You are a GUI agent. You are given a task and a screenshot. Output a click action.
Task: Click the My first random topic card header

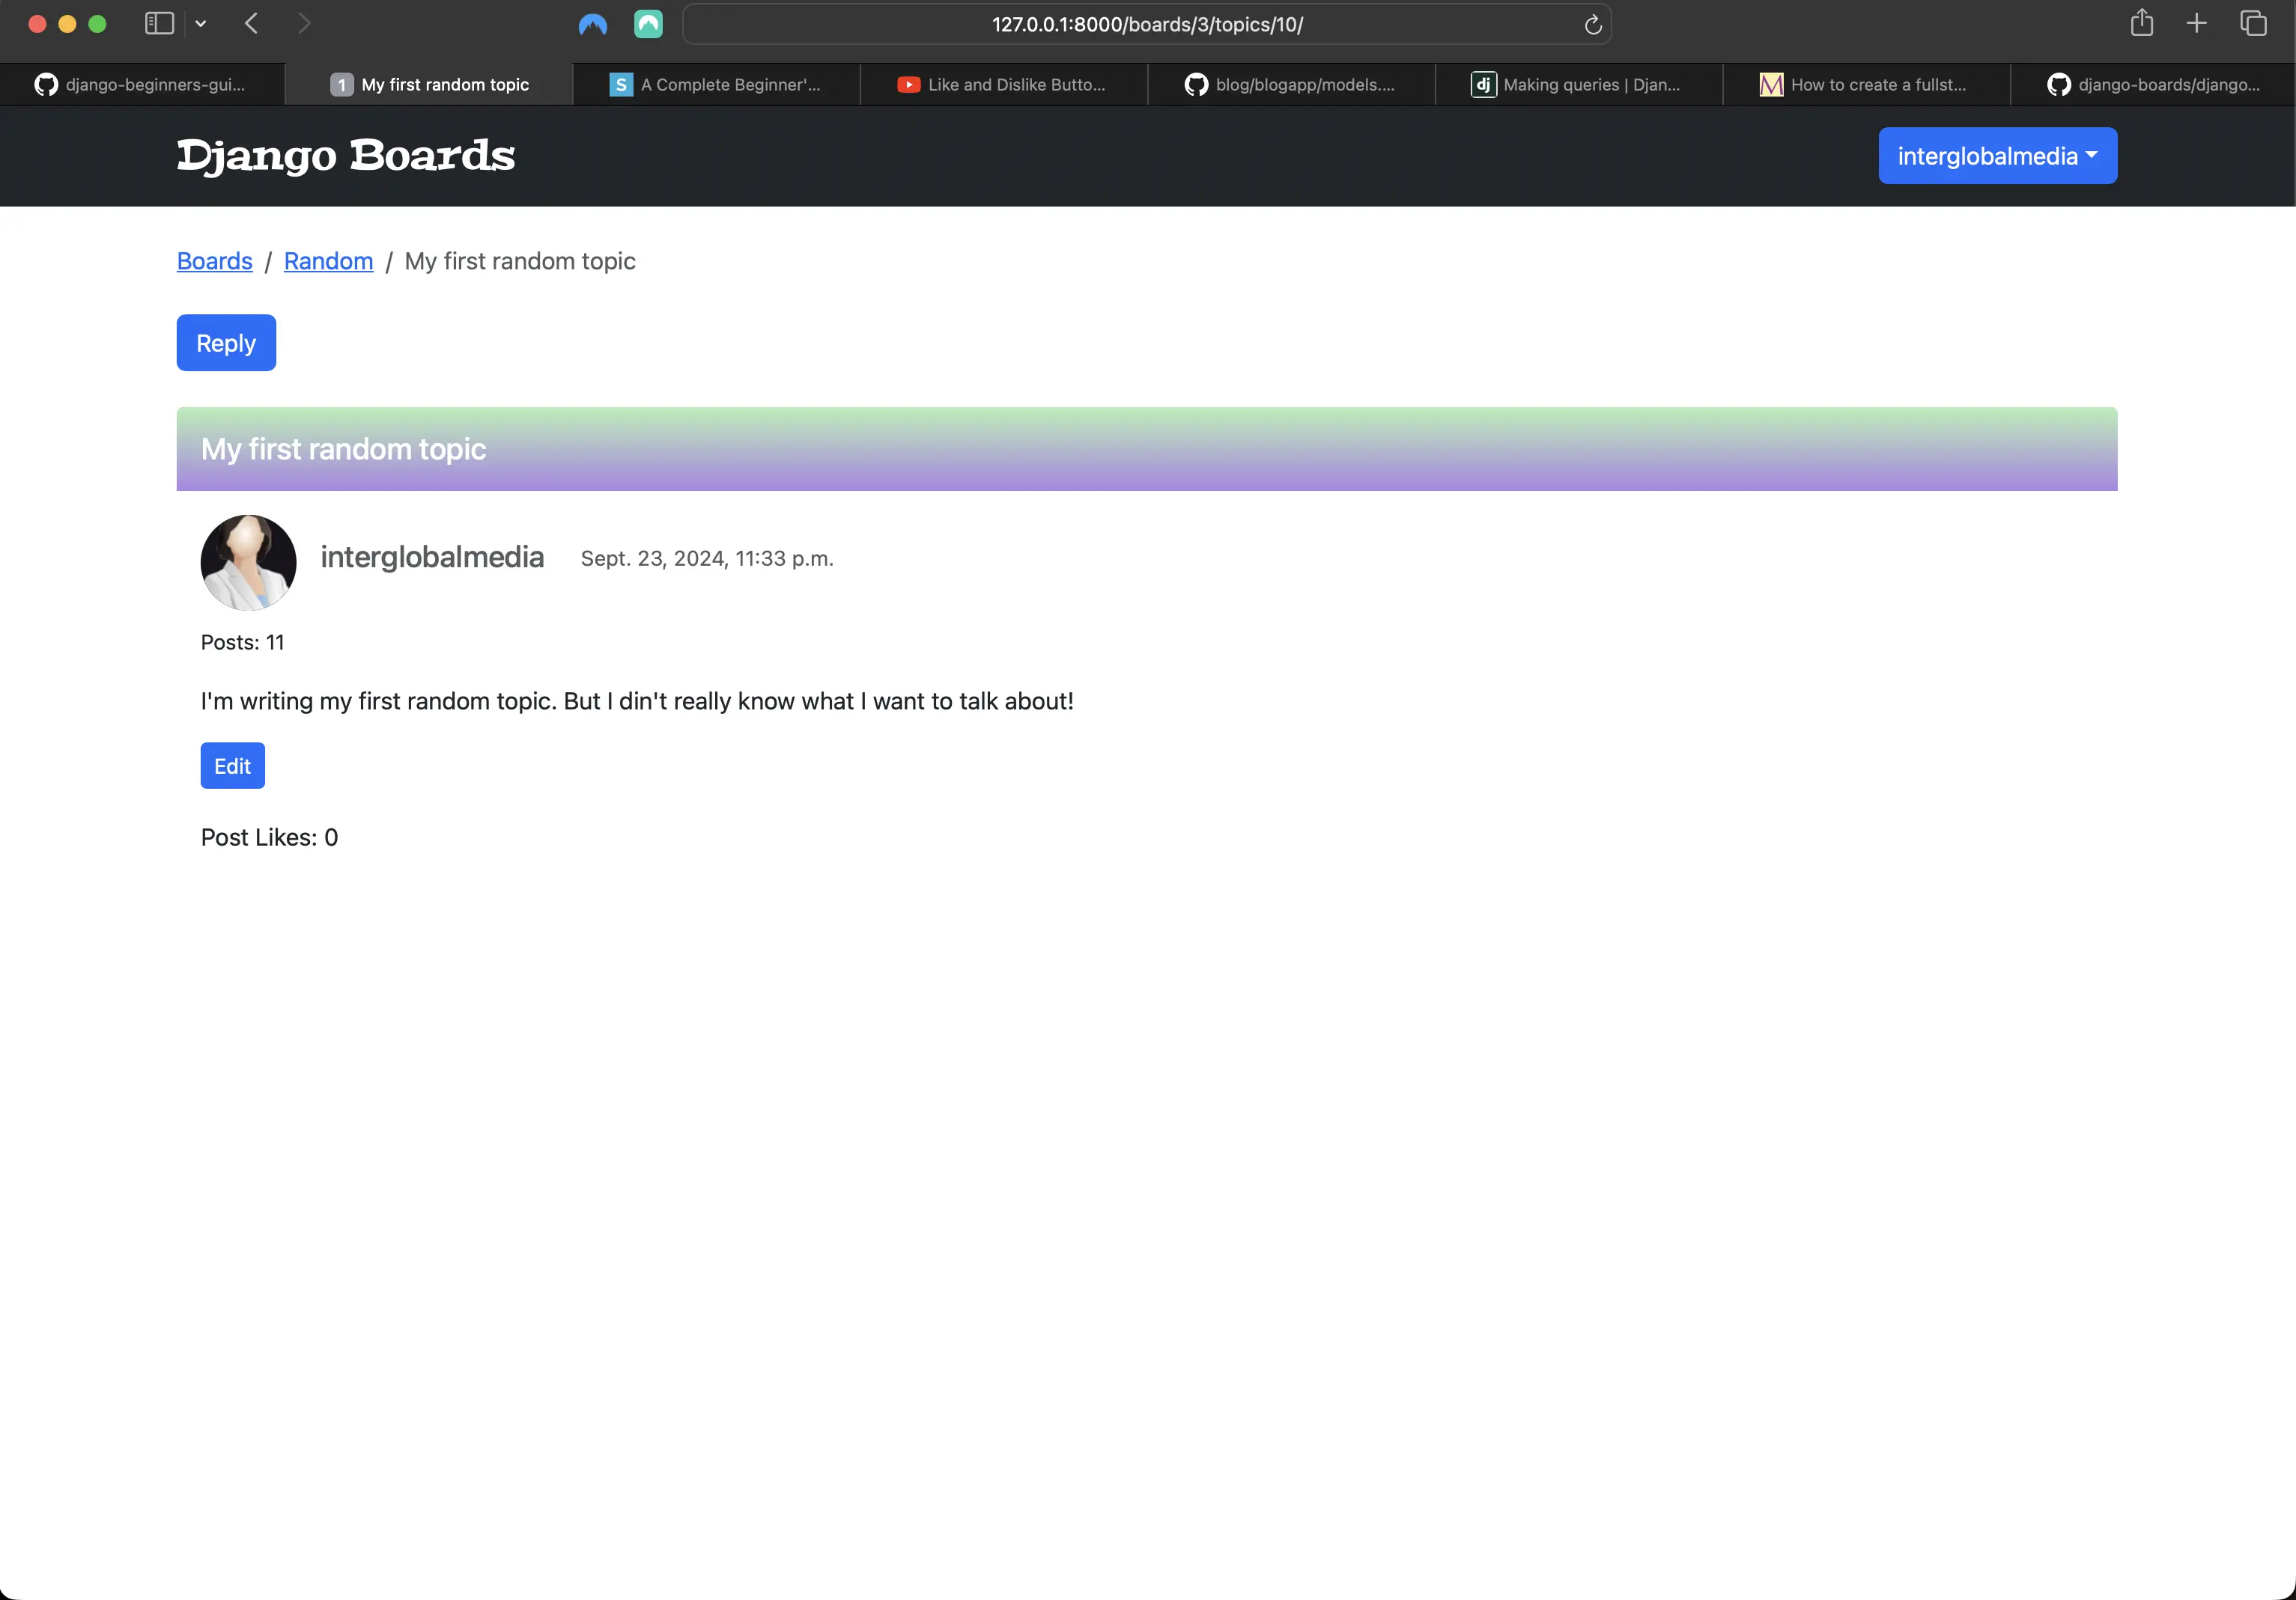coord(1147,449)
